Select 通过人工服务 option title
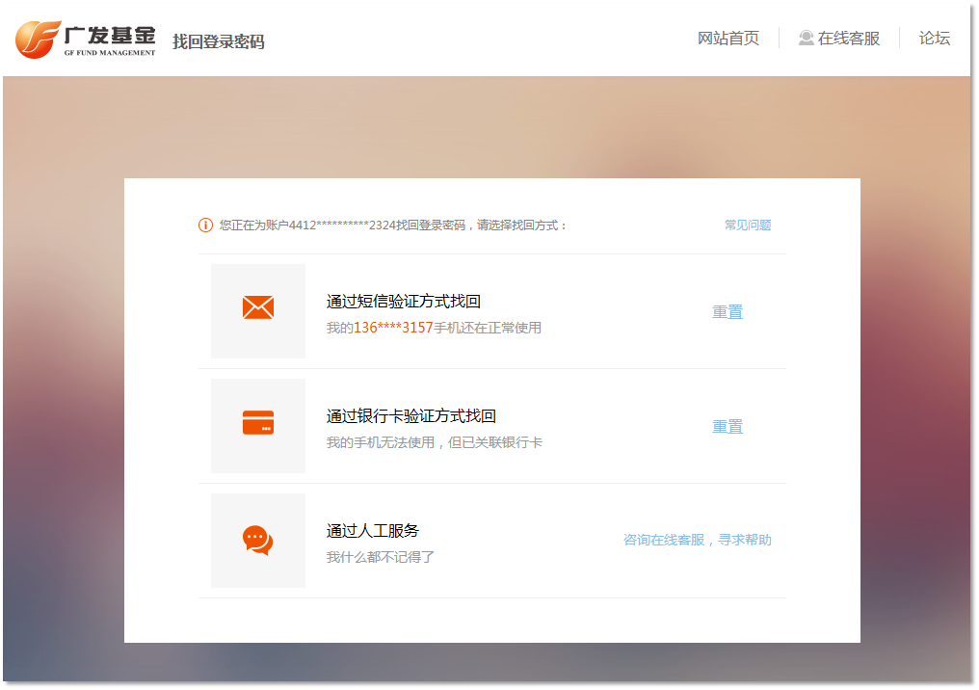Image resolution: width=979 pixels, height=690 pixels. pos(372,531)
